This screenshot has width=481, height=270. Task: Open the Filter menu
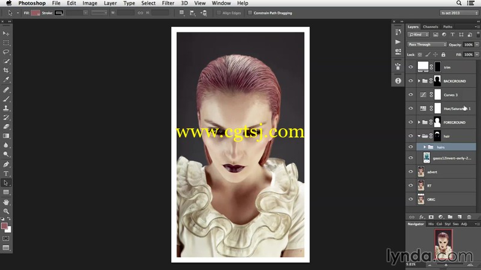pos(168,3)
